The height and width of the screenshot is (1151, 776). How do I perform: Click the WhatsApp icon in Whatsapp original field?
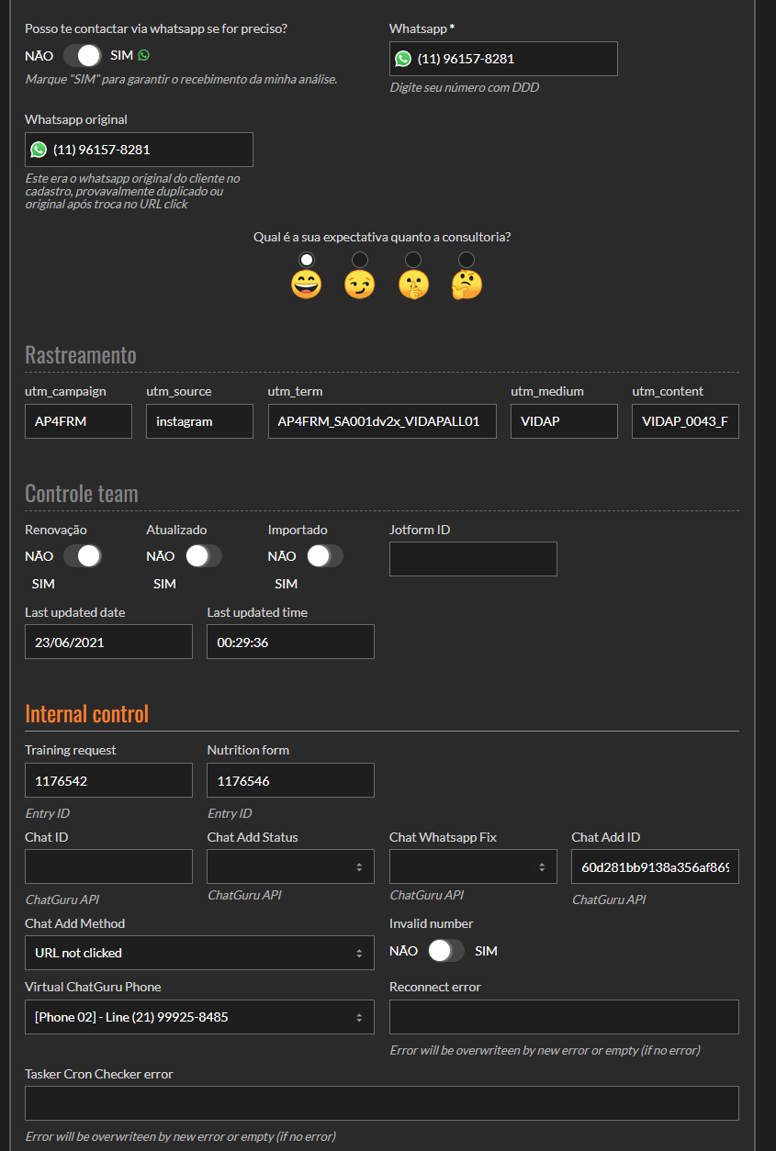[39, 150]
